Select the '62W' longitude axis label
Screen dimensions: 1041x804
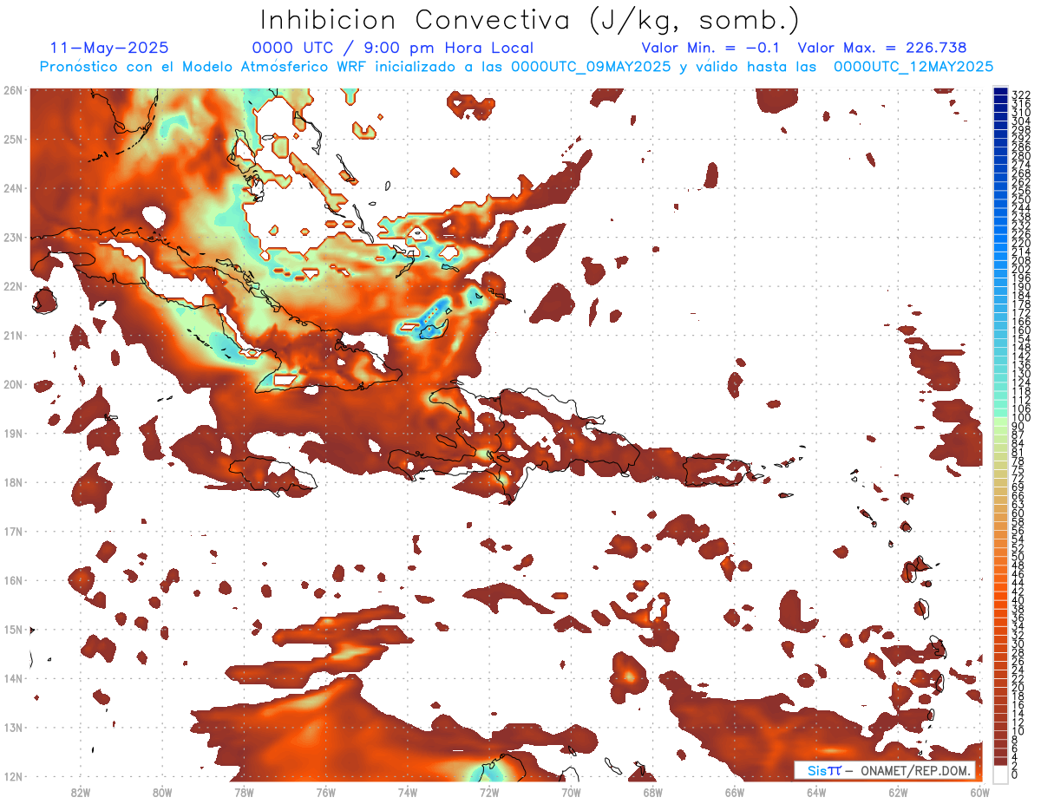click(898, 792)
